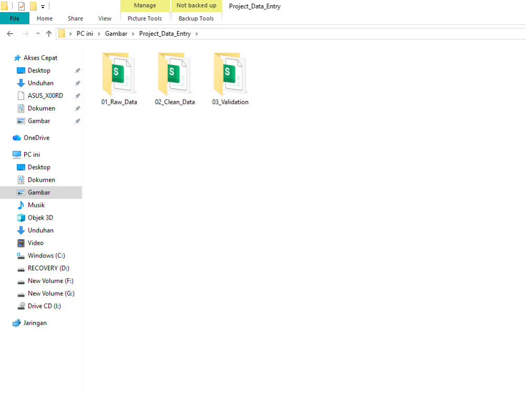Click the Windows (C:) drive icon
This screenshot has width=526, height=395.
coord(21,255)
